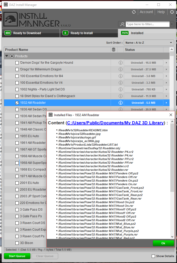Check 3 Gate Pass DS checkbox
This screenshot has width=177, height=263.
tap(17, 210)
